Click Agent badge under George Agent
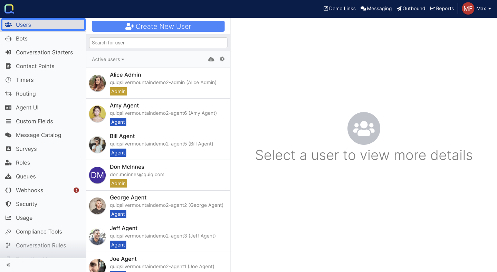Screen dimensions: 497x272 point(118,214)
